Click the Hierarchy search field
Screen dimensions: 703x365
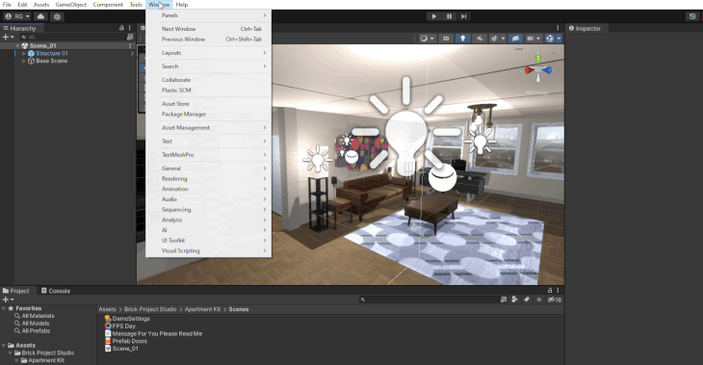[x=71, y=38]
